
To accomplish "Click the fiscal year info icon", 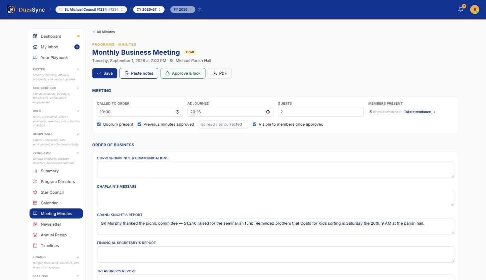I will click(200, 10).
